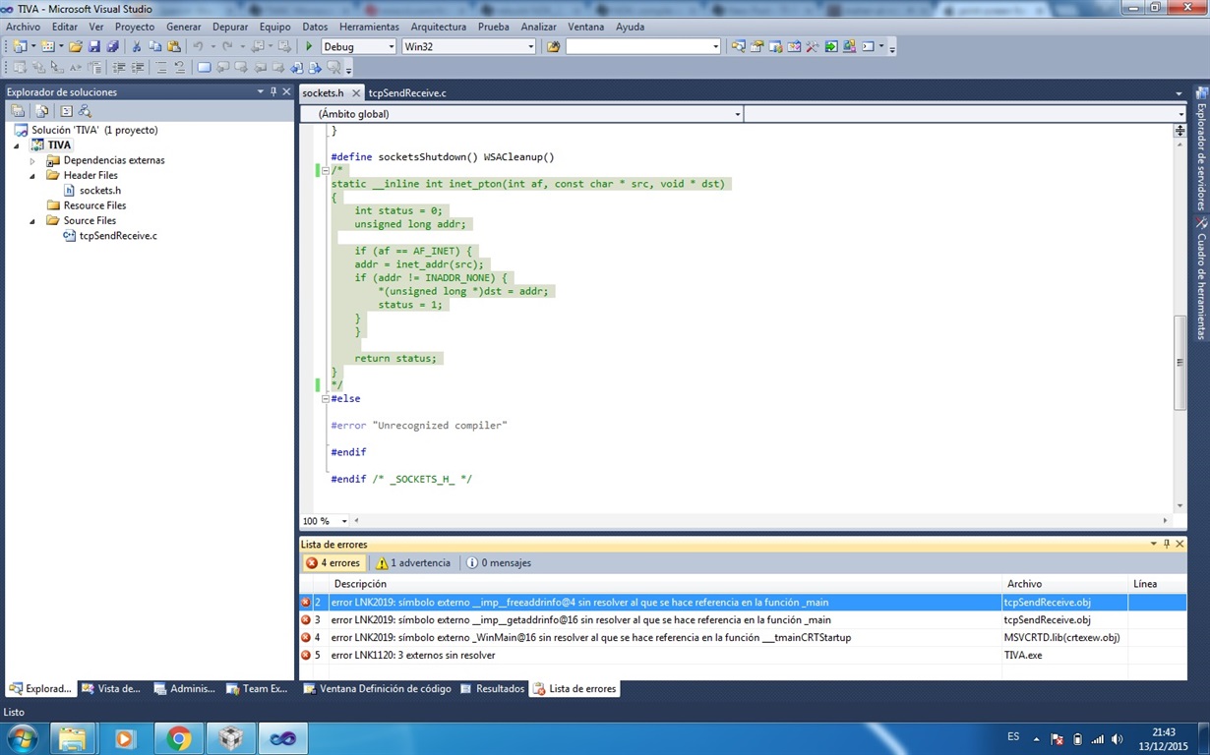Open the Depurar menu
This screenshot has height=755, width=1210.
(230, 27)
